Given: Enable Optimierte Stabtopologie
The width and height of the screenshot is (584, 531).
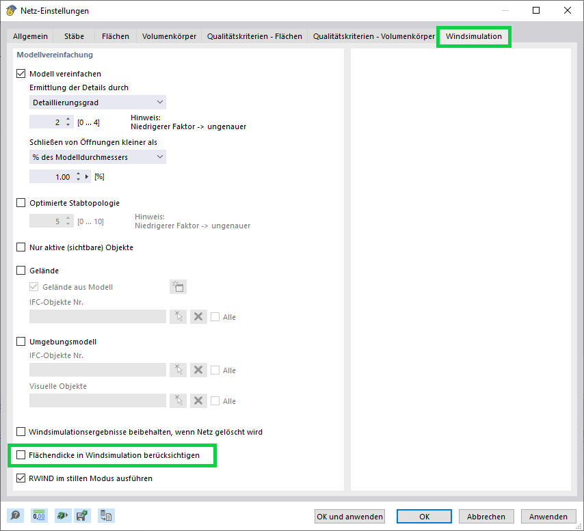Looking at the screenshot, I should 21,203.
